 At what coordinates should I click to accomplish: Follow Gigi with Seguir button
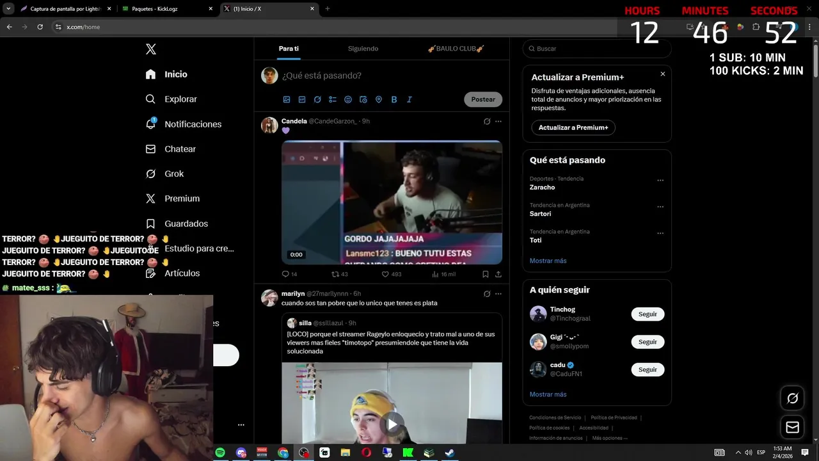click(648, 342)
